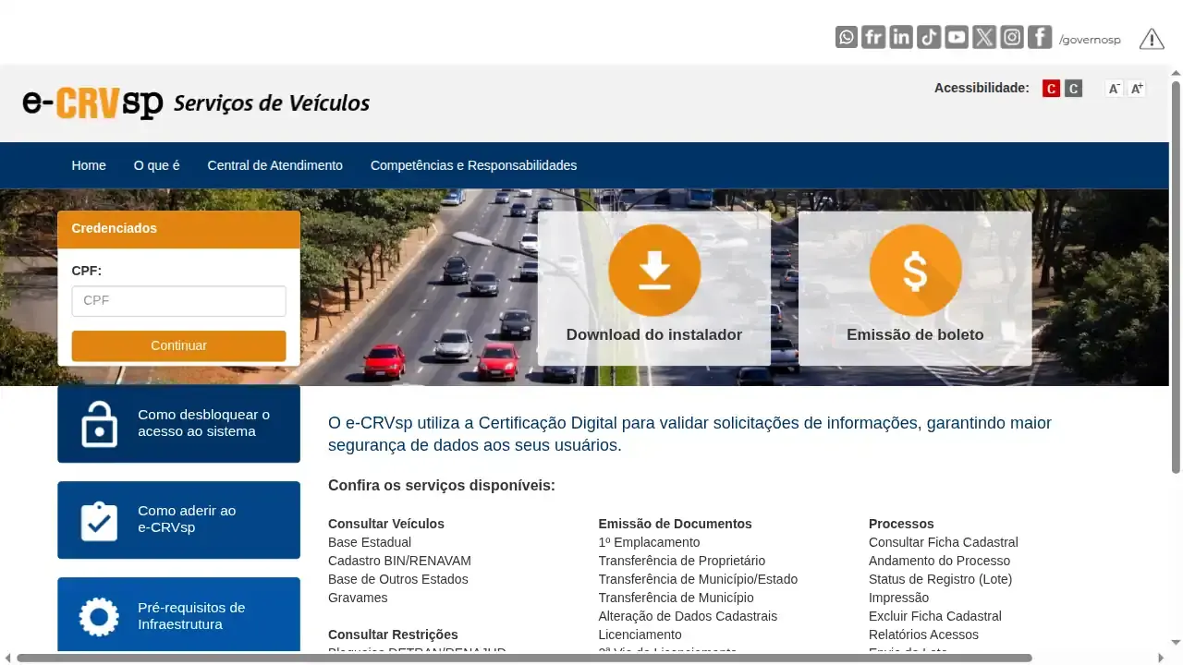
Task: Click the dollar sign circle icon
Action: 915,270
